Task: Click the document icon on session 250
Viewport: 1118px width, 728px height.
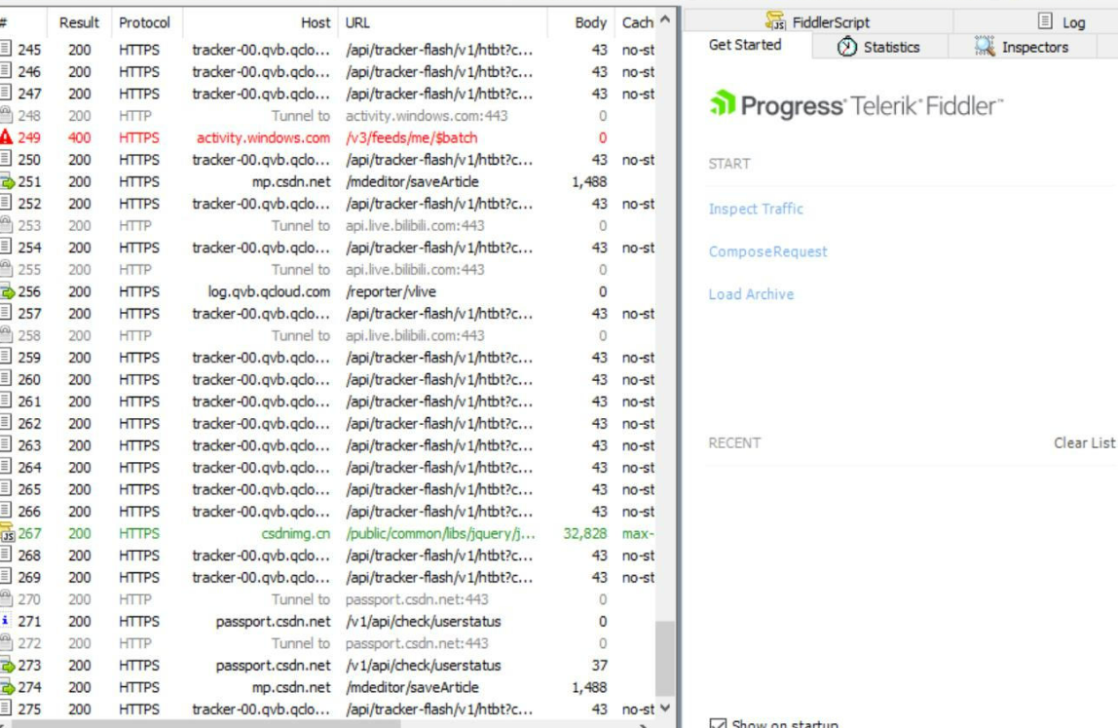Action: click(x=6, y=159)
